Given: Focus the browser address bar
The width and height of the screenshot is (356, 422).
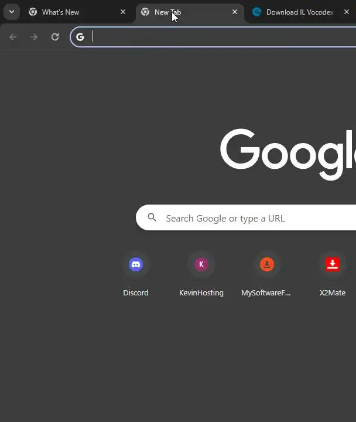Looking at the screenshot, I should point(213,37).
